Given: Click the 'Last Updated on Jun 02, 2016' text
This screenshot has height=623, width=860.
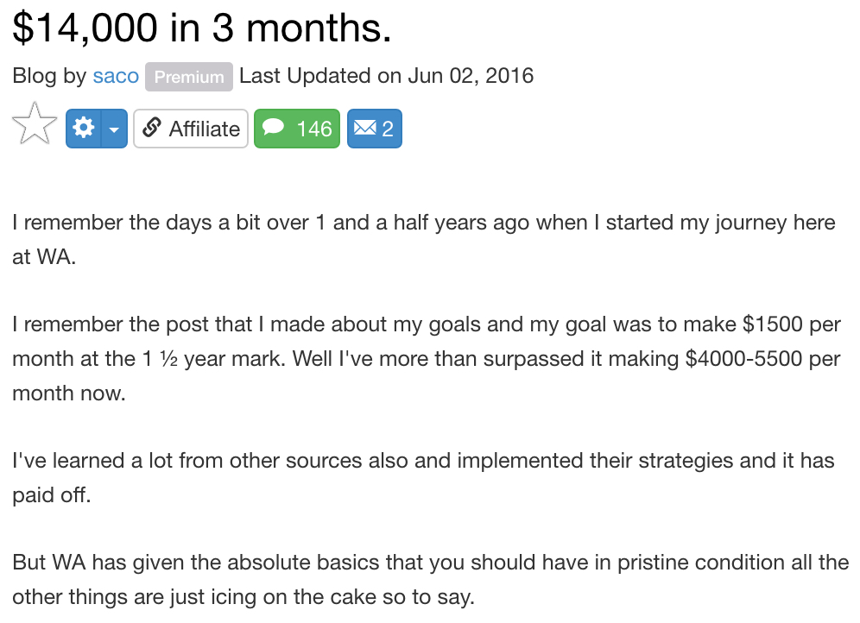Looking at the screenshot, I should pos(387,76).
